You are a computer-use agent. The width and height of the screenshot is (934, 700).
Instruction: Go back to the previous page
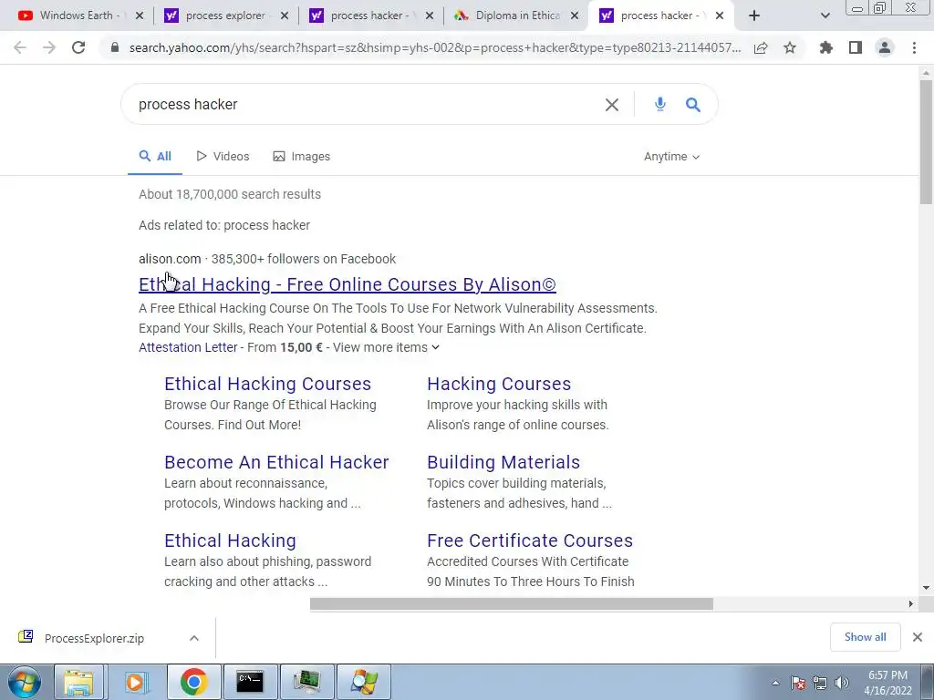point(20,47)
